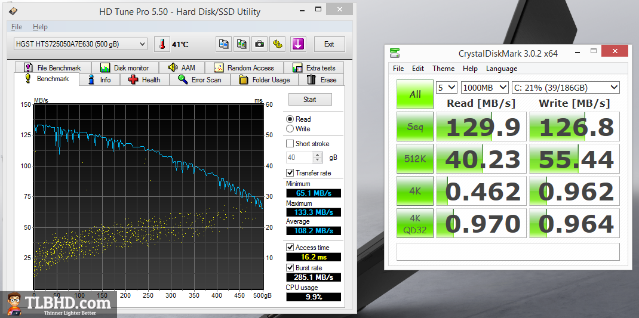Run the 4K QD32 test button
This screenshot has width=639, height=318.
[x=415, y=223]
